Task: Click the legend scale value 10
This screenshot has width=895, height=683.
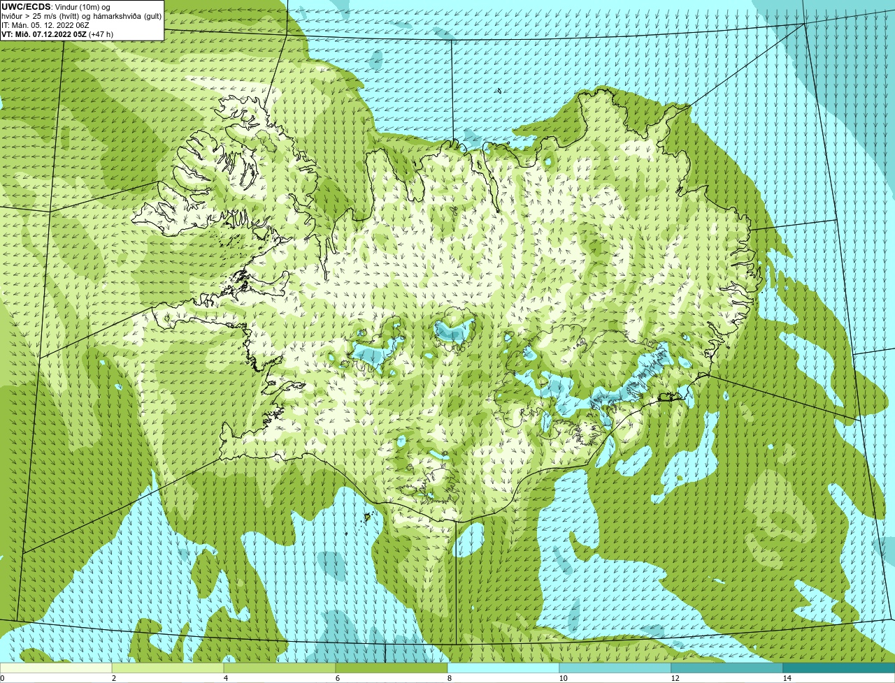Action: coord(563,678)
